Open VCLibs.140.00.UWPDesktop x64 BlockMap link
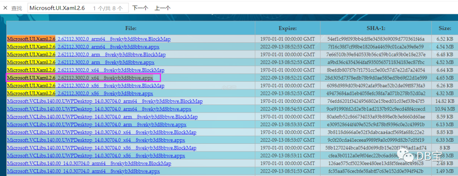 [102, 132]
